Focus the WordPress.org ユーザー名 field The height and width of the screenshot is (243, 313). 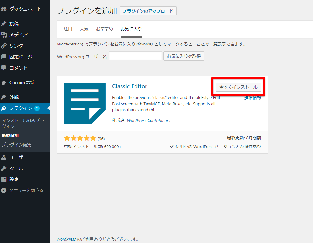pos(135,56)
